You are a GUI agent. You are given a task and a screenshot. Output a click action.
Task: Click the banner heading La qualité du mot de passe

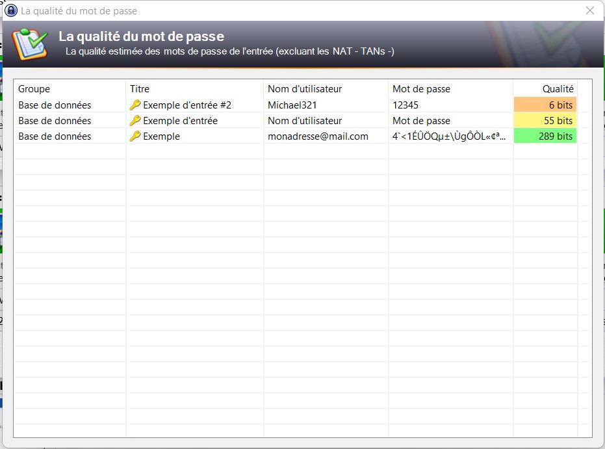click(141, 36)
